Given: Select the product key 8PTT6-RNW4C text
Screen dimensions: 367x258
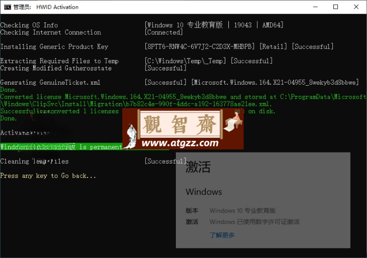Looking at the screenshot, I should coord(199,46).
